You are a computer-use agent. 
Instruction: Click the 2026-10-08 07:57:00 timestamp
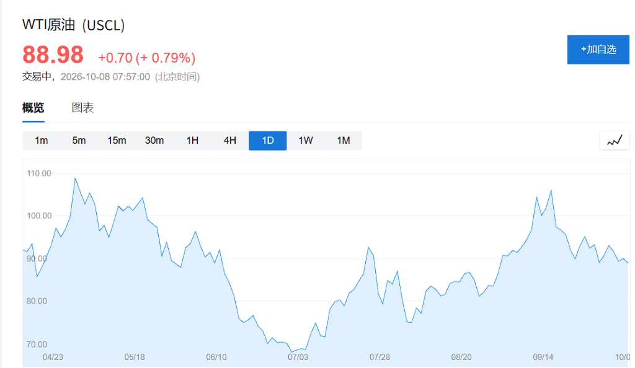point(105,77)
